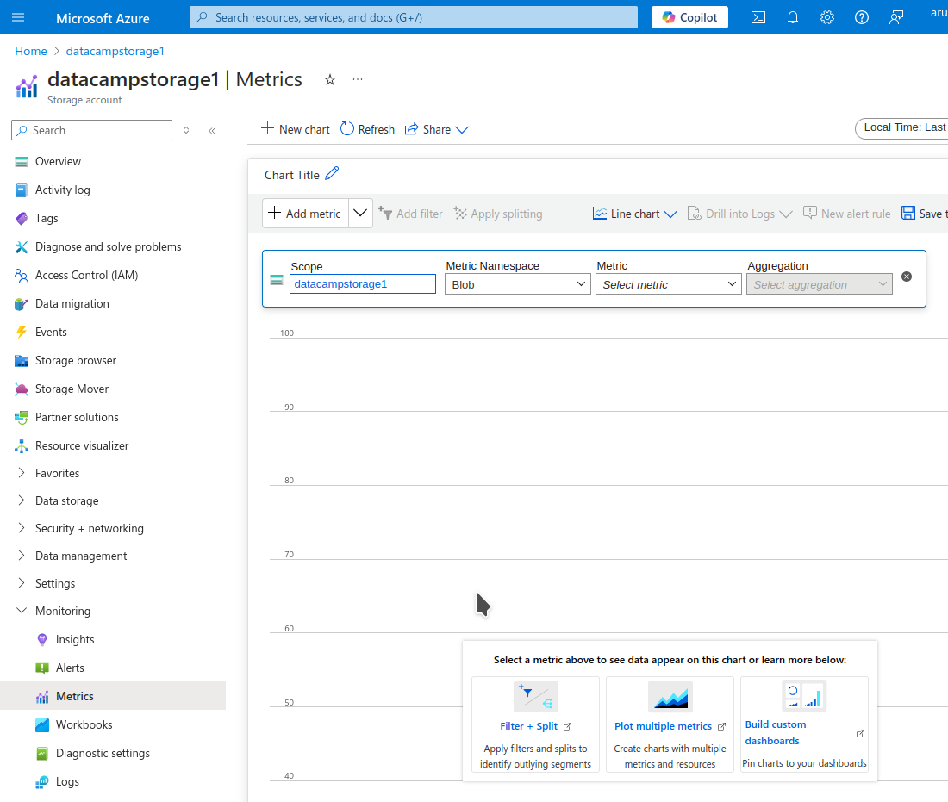Collapse the sidebar with double chevron

point(212,131)
